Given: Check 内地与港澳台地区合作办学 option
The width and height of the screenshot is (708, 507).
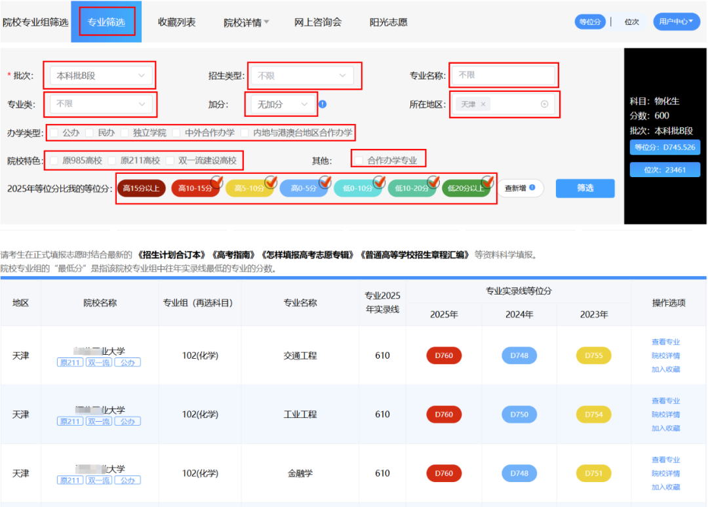Looking at the screenshot, I should pyautogui.click(x=245, y=133).
